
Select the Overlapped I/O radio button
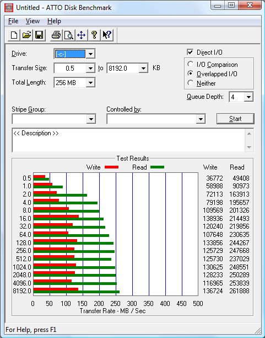190,73
